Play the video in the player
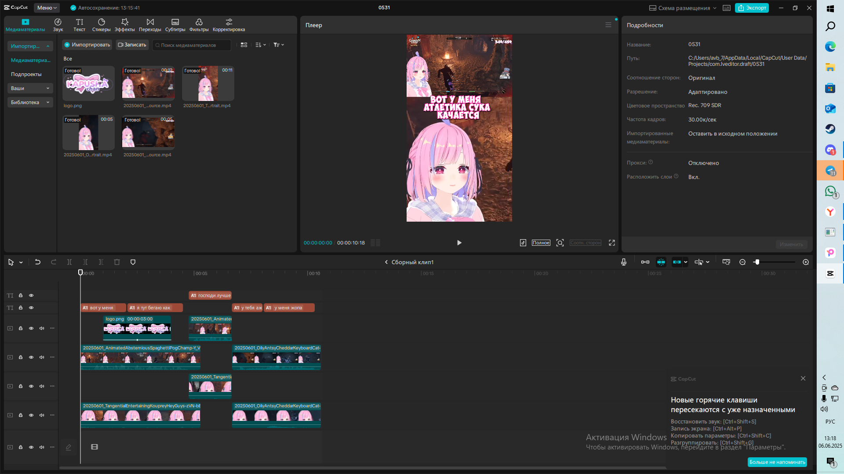Image resolution: width=844 pixels, height=474 pixels. click(459, 243)
